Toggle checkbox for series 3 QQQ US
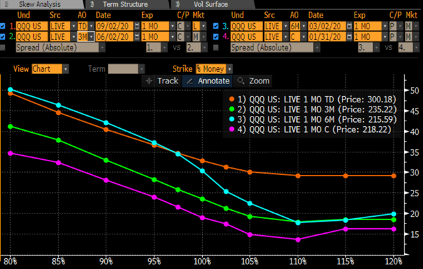 click(216, 26)
